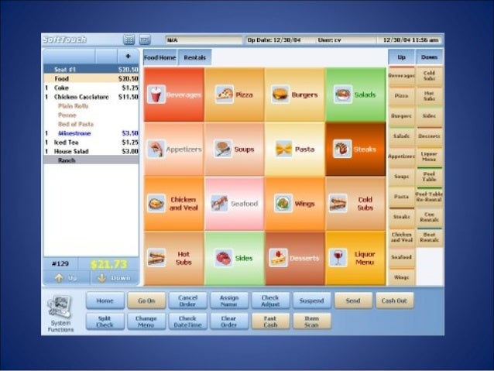The height and width of the screenshot is (371, 494).
Task: Switch to the Food Home tab
Action: point(160,57)
